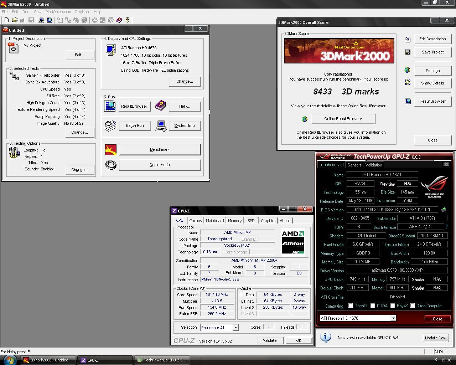Switch to the Mainboard tab in CPU-Z

pyautogui.click(x=215, y=221)
